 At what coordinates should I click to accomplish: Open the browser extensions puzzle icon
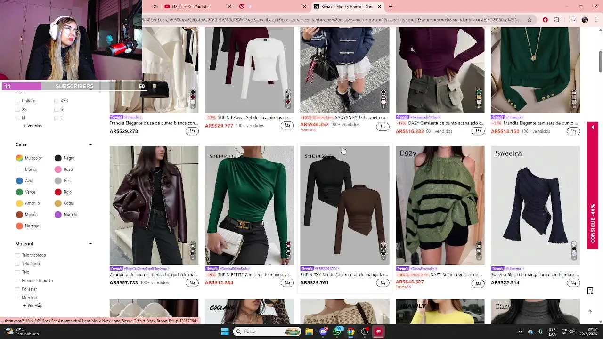pos(557,20)
